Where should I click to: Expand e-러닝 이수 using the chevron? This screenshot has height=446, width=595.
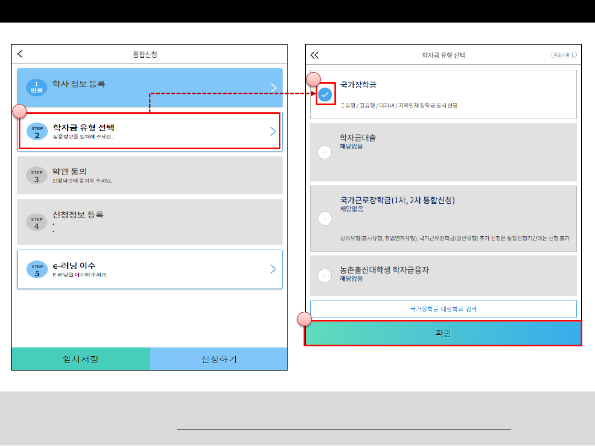[273, 269]
